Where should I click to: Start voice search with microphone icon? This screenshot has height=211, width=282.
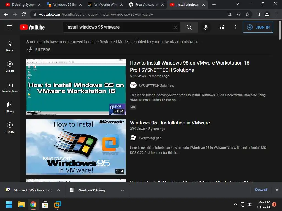click(205, 27)
